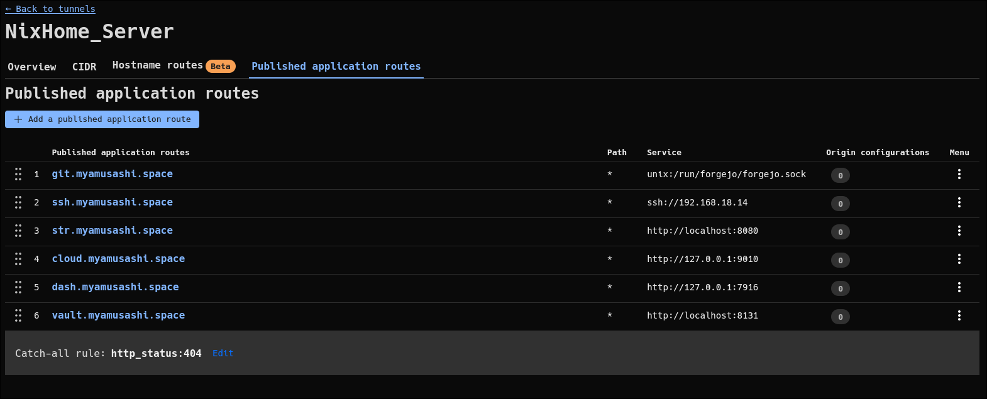Open the menu for cloud.myamusashi.space route

click(x=959, y=259)
